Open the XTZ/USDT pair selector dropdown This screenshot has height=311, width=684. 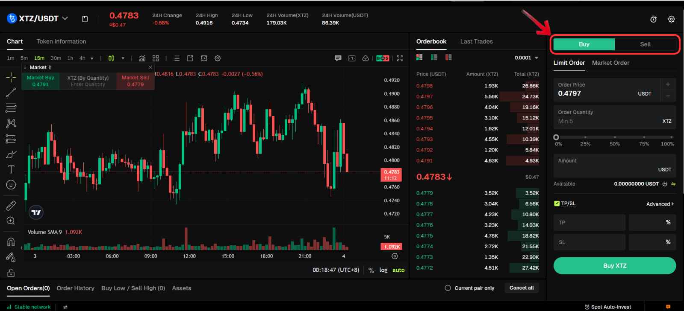point(65,18)
